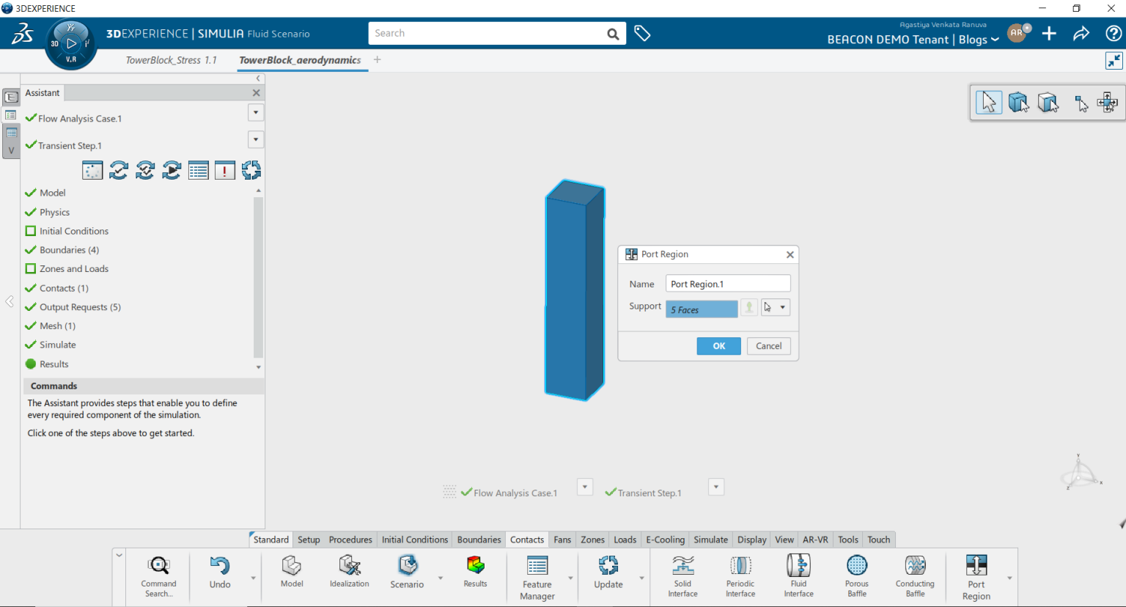Image resolution: width=1126 pixels, height=607 pixels.
Task: Open the Fans ribbon tab
Action: point(562,540)
